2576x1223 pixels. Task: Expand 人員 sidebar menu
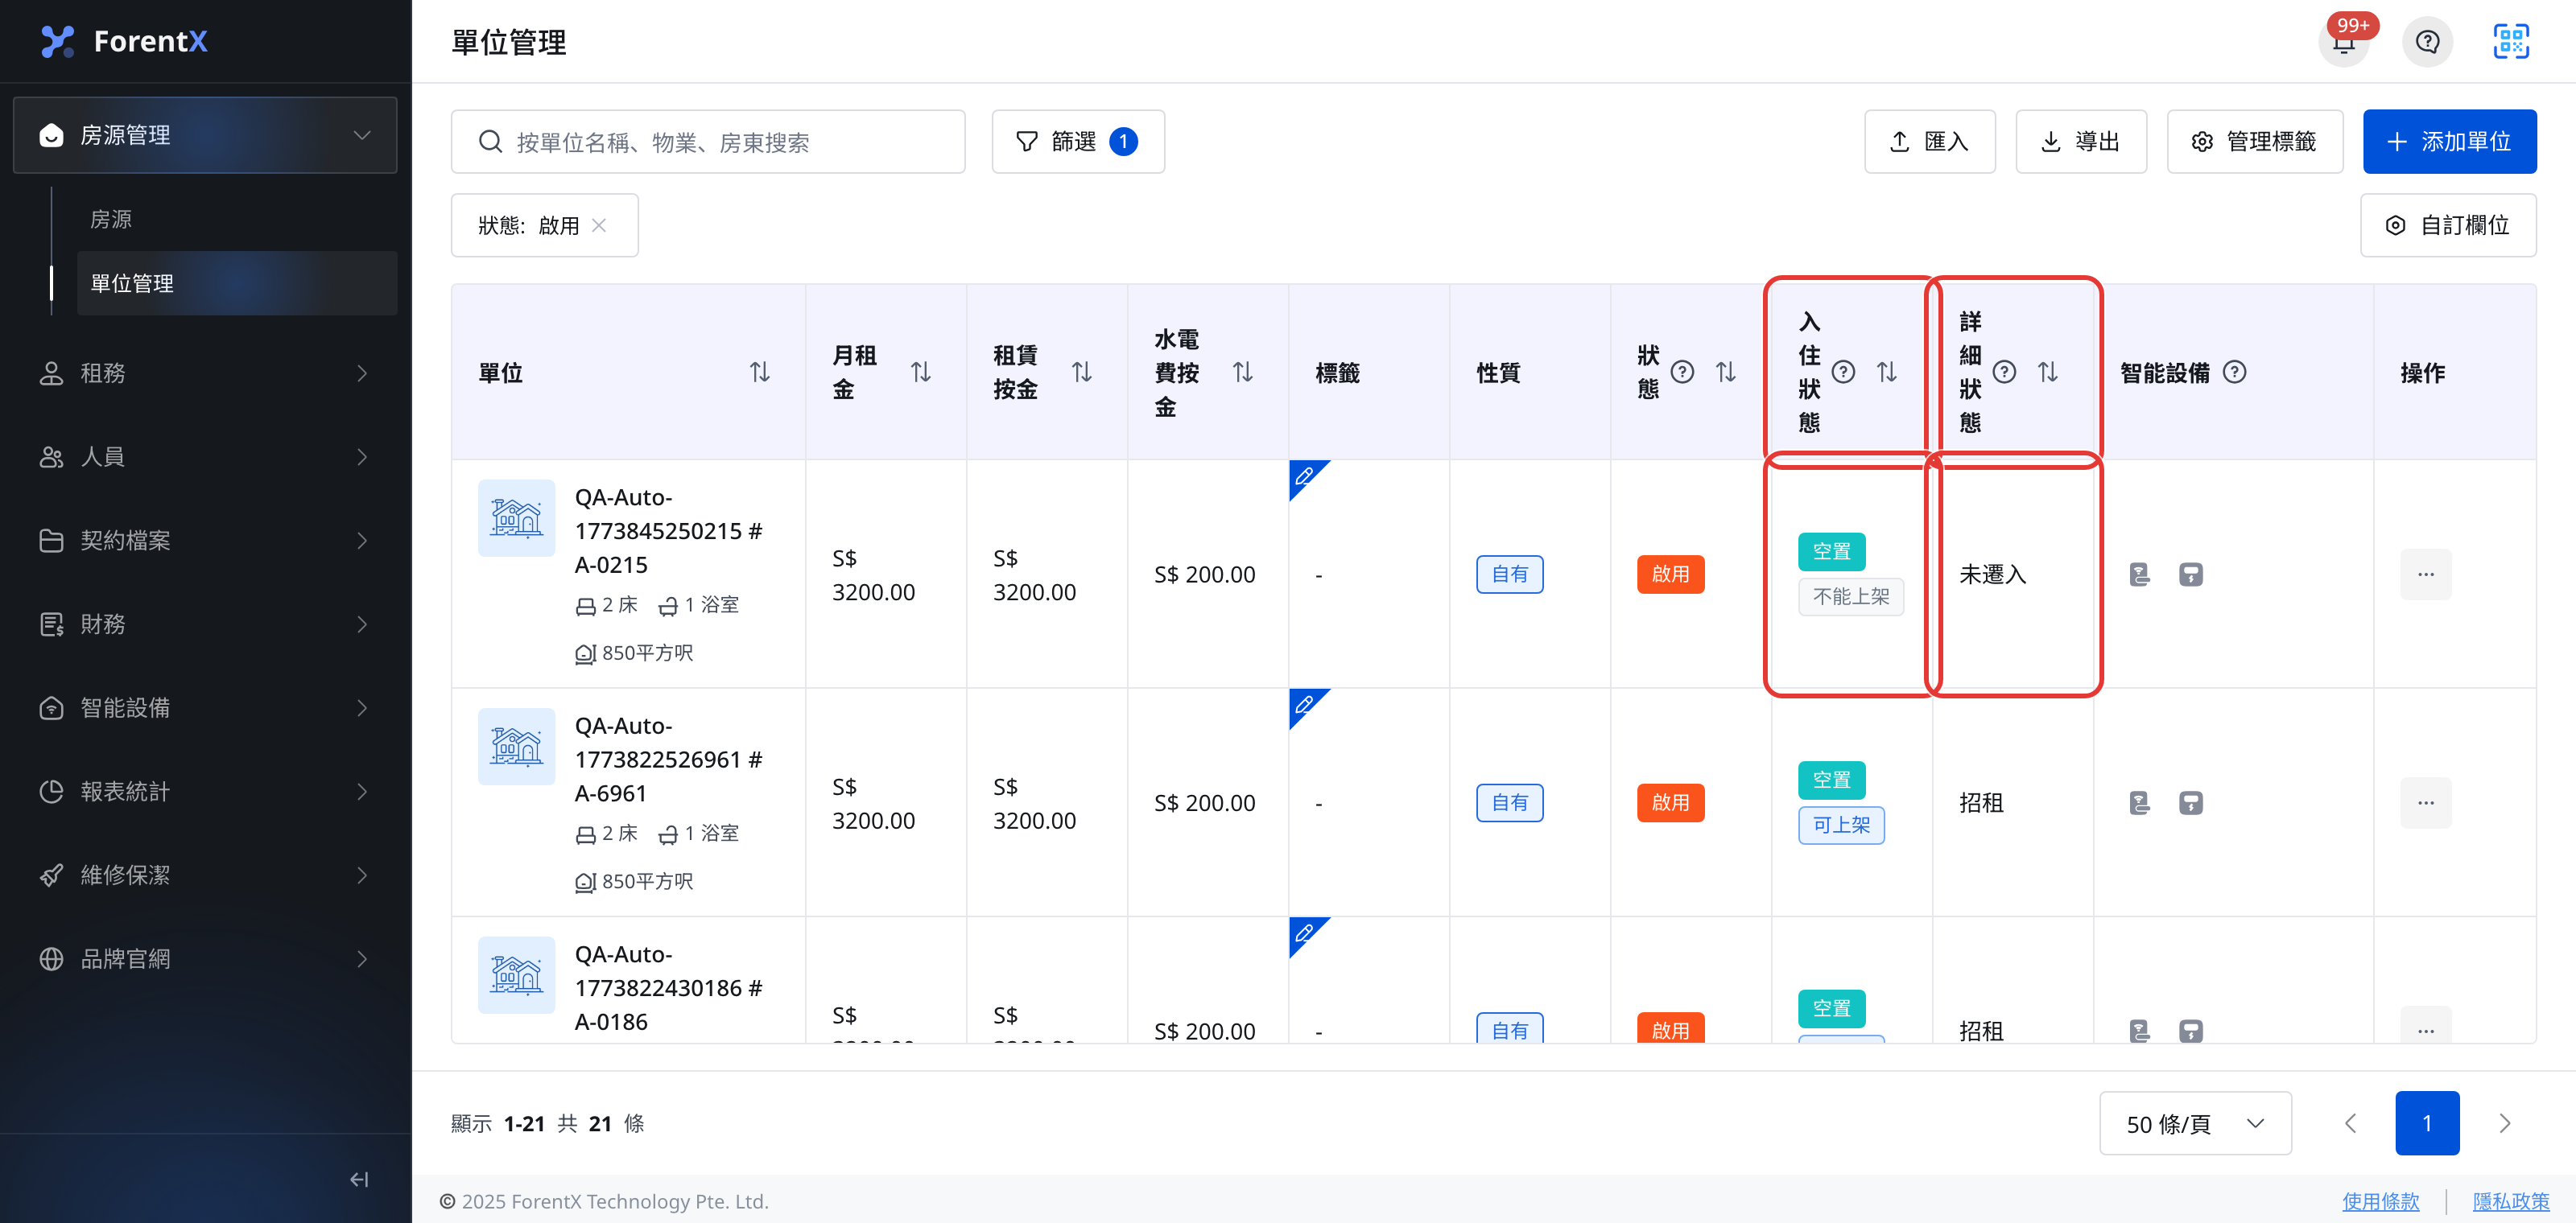[205, 457]
